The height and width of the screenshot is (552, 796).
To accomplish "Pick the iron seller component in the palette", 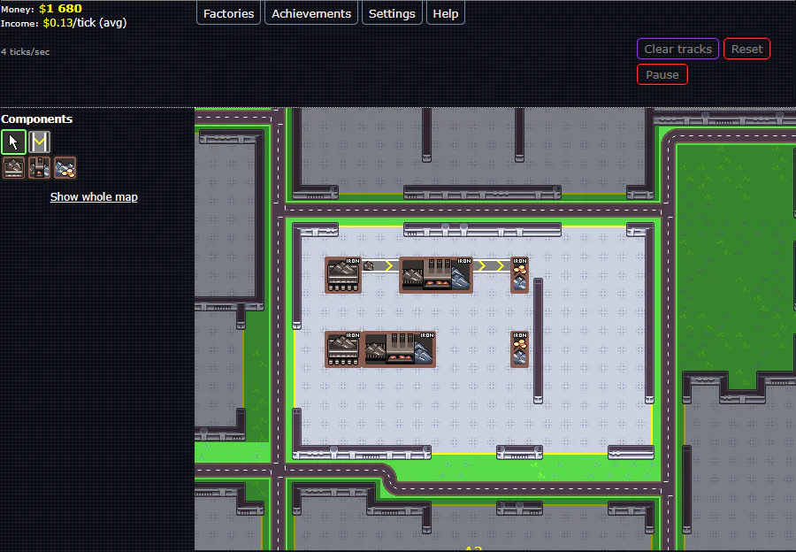I will 65,168.
